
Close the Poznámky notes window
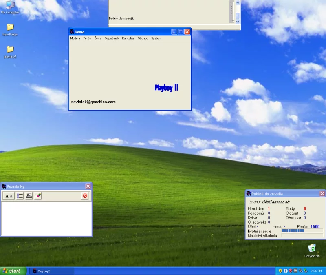(88, 186)
